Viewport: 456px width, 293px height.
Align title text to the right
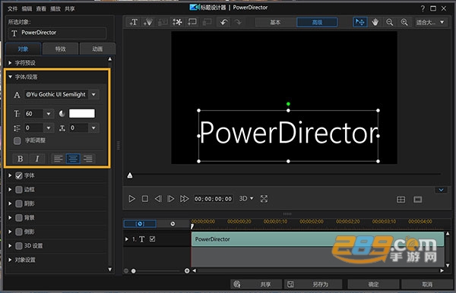[87, 159]
